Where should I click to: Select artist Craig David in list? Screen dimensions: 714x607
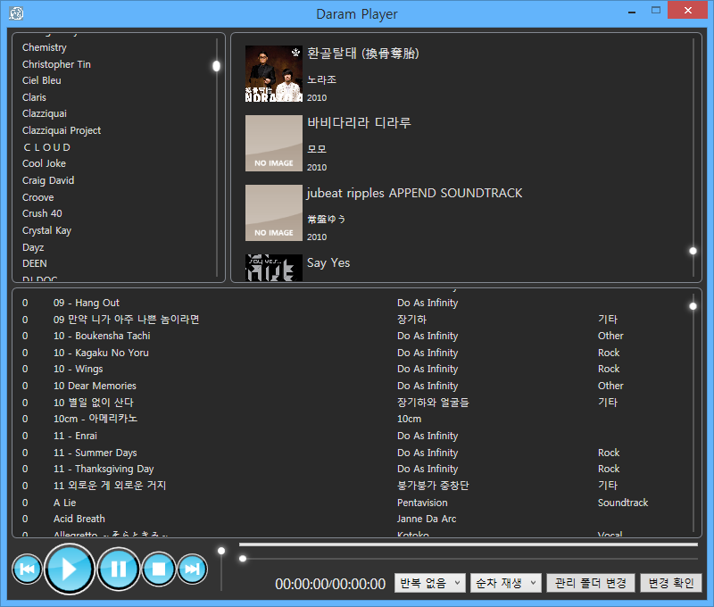[x=48, y=180]
